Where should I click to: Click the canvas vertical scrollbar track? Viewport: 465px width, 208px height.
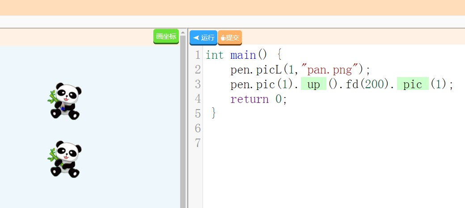[183, 122]
